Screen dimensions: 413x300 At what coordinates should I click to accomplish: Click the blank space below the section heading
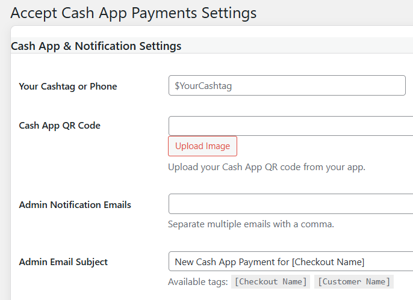tap(211, 64)
